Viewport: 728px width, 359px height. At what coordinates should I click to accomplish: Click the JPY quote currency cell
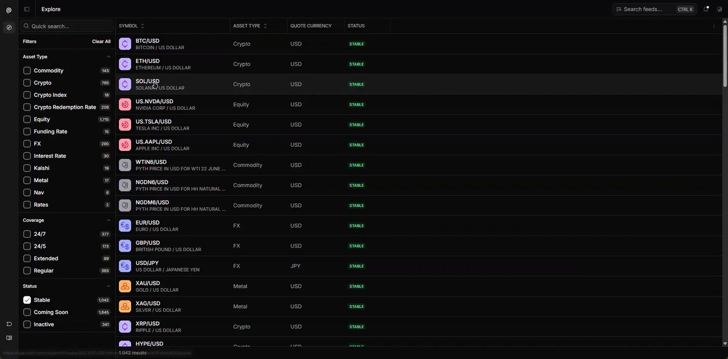click(295, 266)
